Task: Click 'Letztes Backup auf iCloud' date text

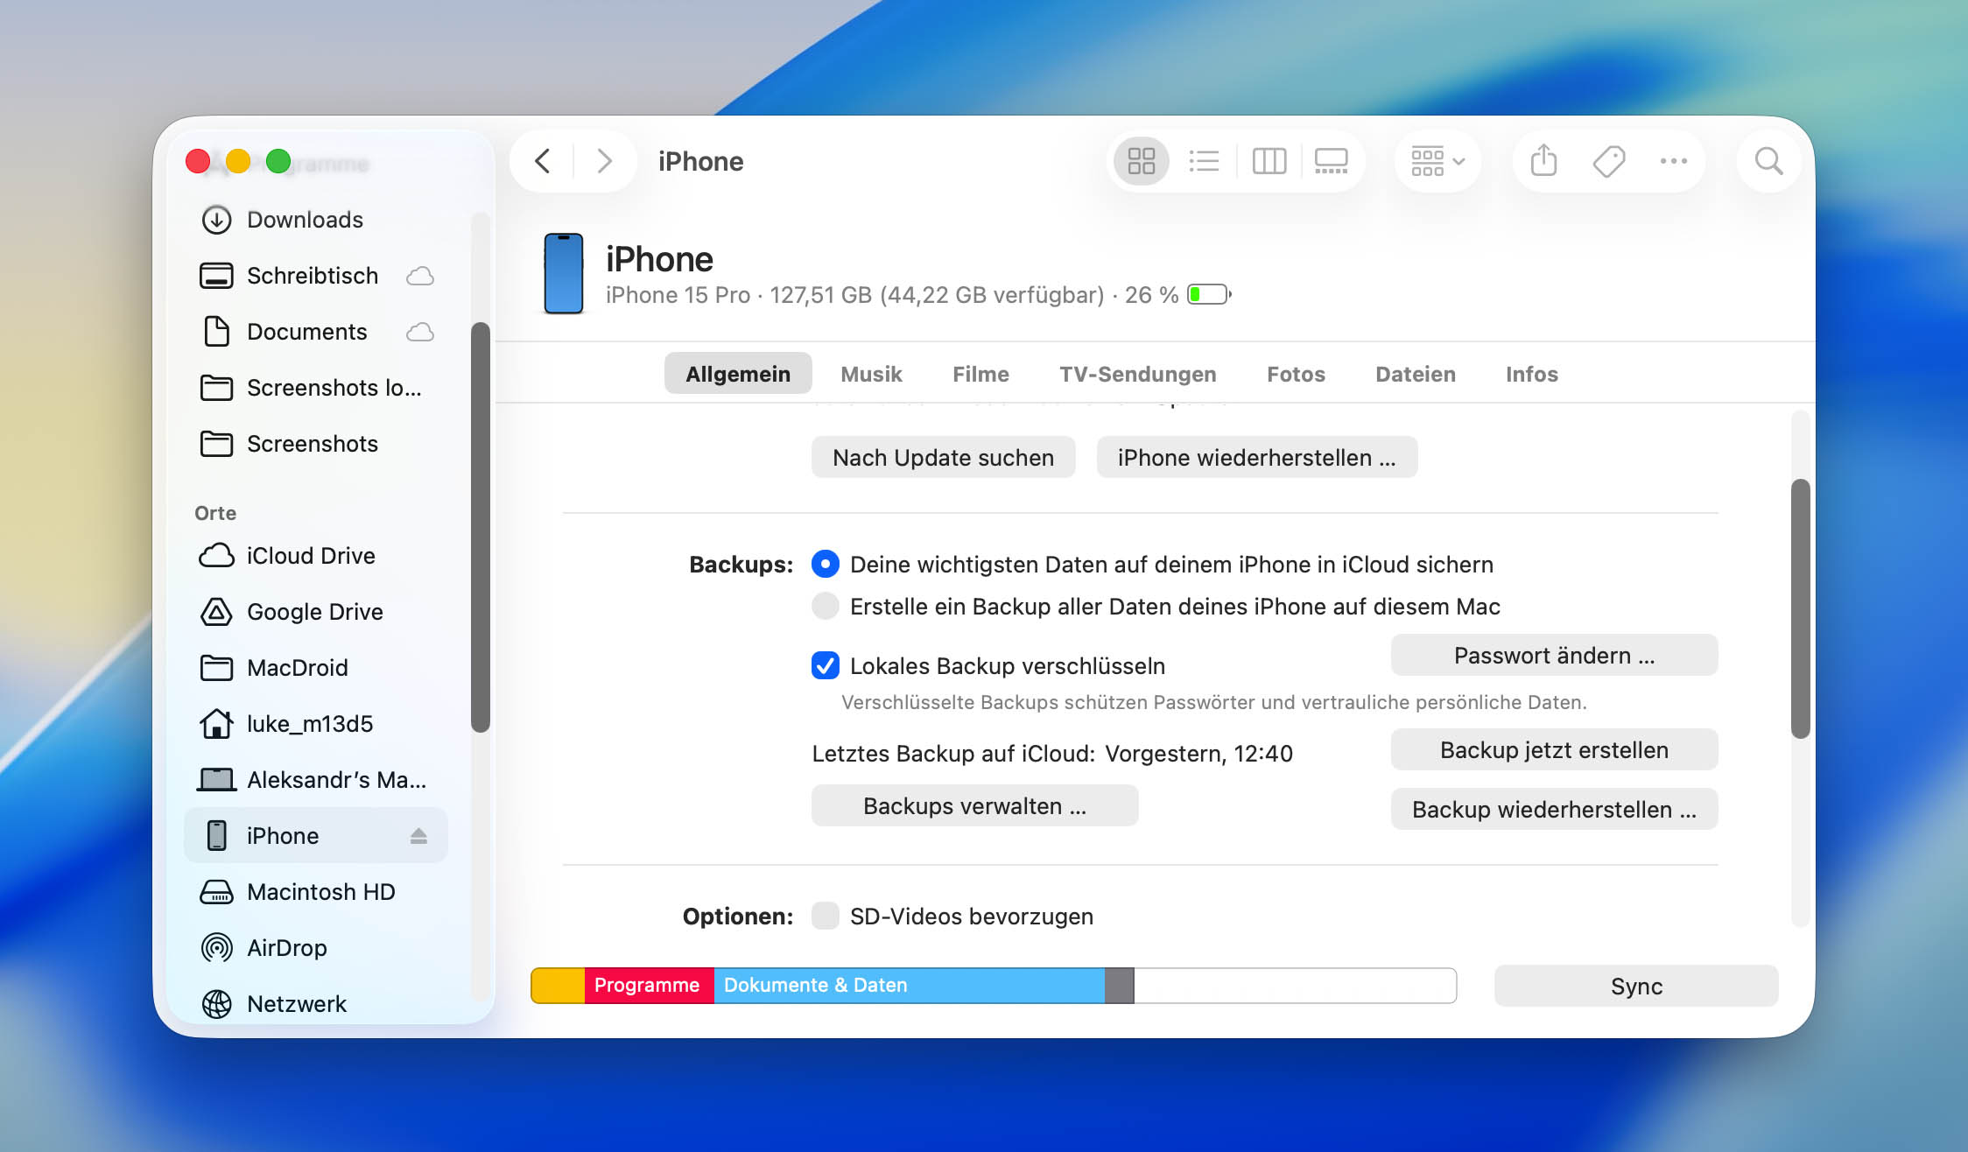Action: point(1198,754)
